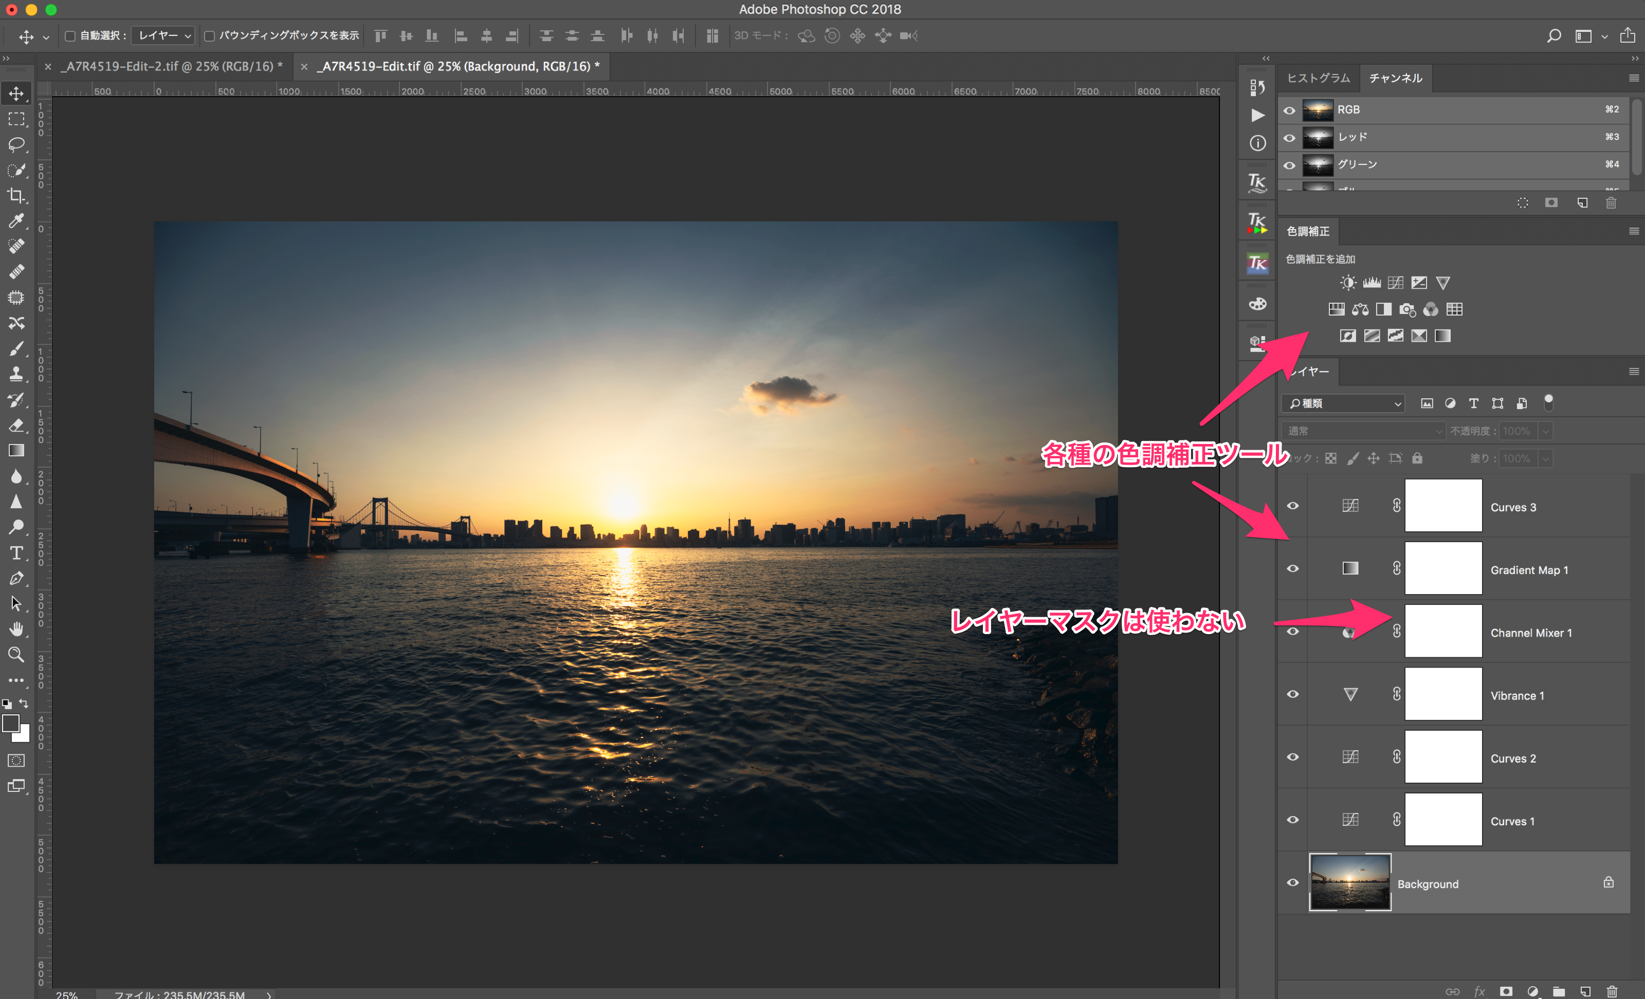This screenshot has width=1645, height=999.
Task: Add a layer mask button
Action: (x=1506, y=992)
